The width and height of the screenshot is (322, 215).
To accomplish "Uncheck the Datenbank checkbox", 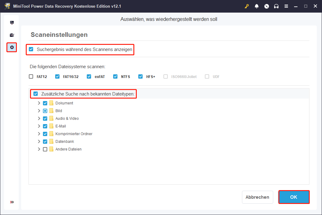I will pos(45,142).
